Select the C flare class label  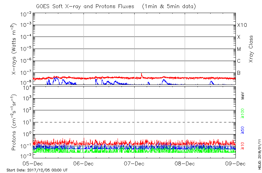[x=239, y=61]
